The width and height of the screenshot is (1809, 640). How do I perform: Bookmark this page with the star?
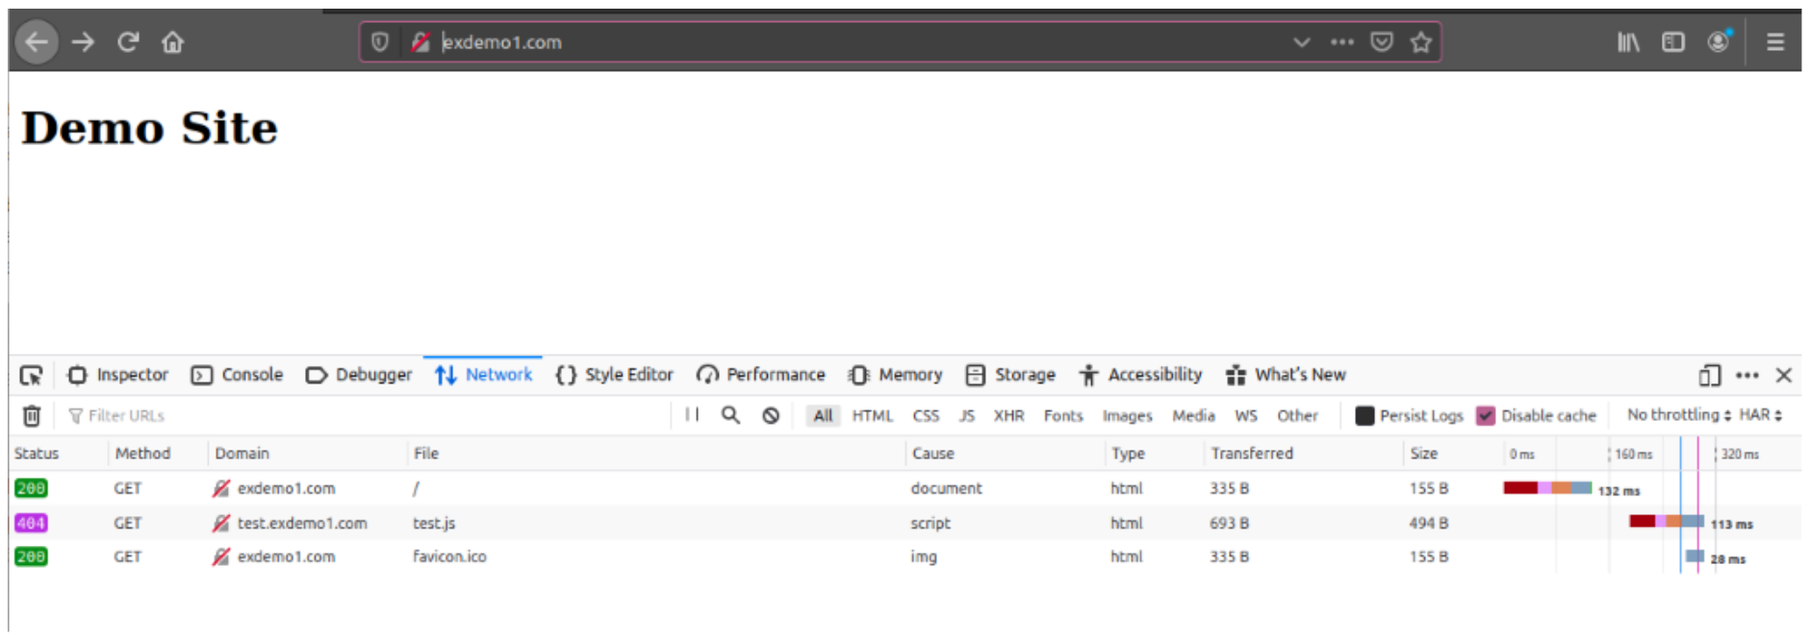pos(1421,42)
